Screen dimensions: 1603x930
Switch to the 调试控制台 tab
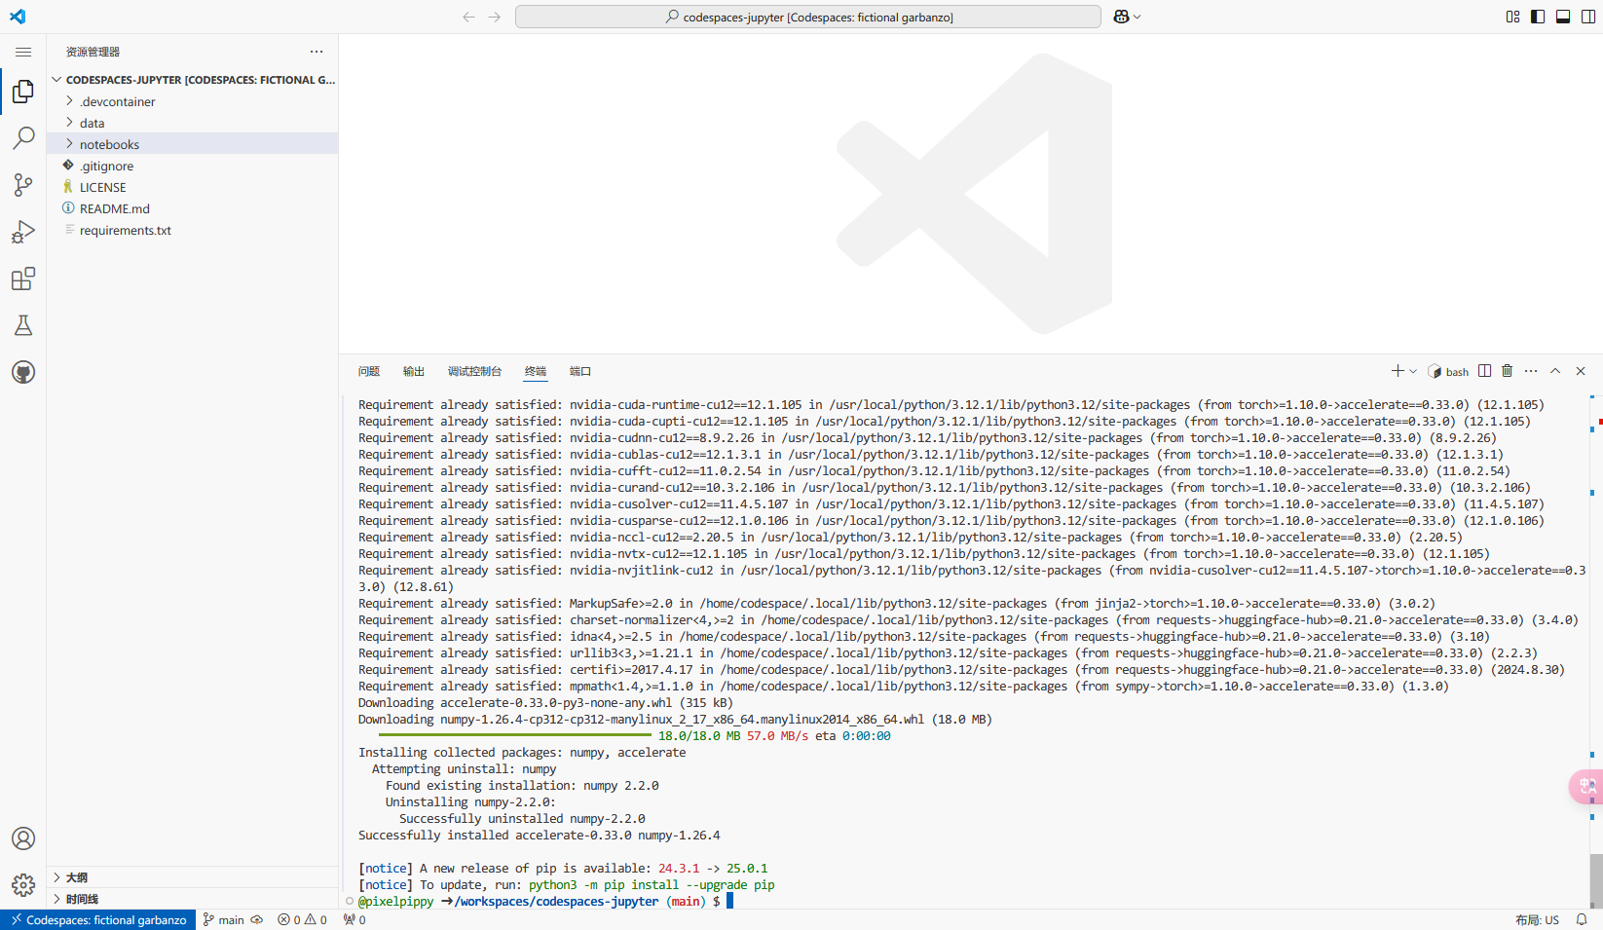point(474,371)
